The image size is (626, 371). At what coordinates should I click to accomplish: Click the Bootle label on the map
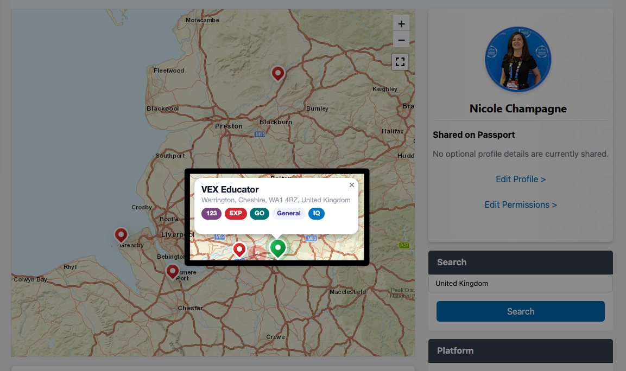pos(169,220)
